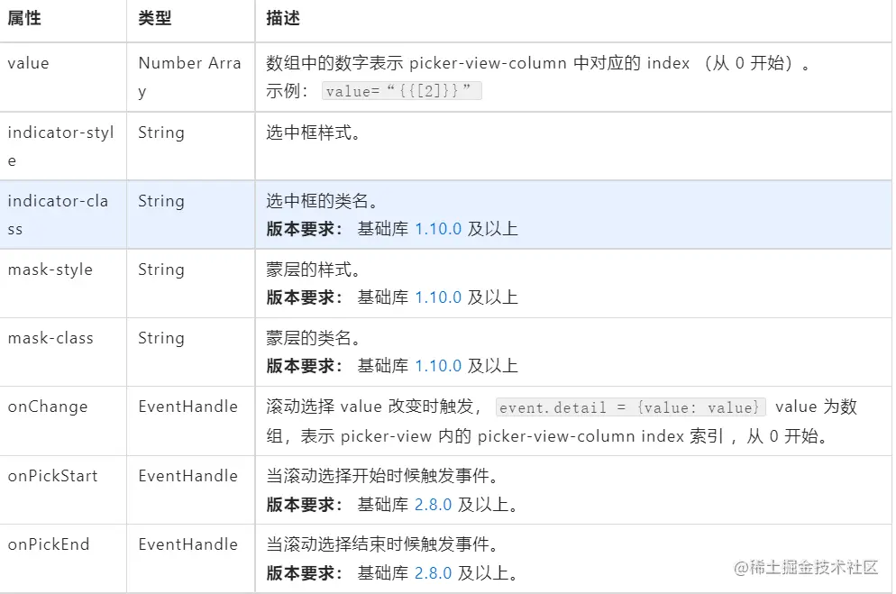896x594 pixels.
Task: Click the Number Array type cell
Action: point(189,77)
